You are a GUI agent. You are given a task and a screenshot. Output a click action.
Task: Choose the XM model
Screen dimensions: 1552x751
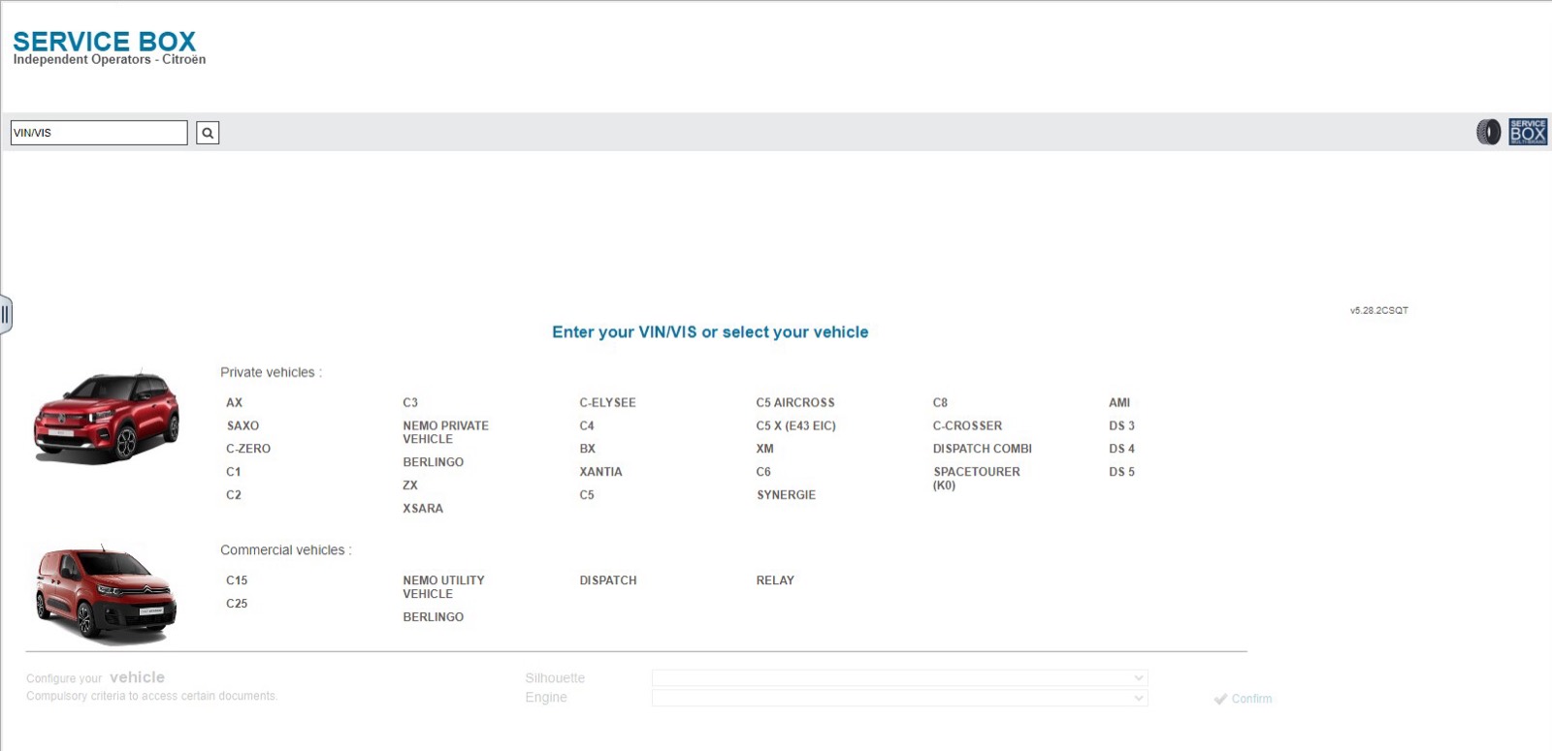point(764,449)
